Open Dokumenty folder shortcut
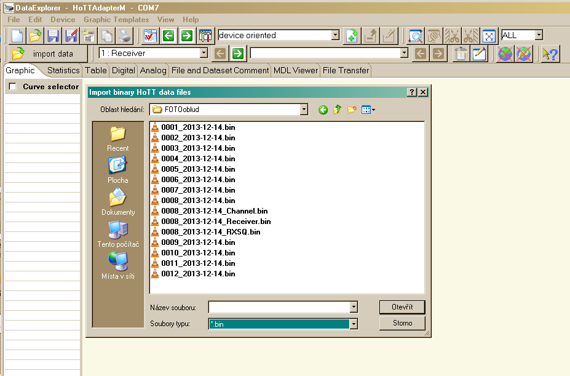Viewport: 570px width, 376px height. coord(117,202)
